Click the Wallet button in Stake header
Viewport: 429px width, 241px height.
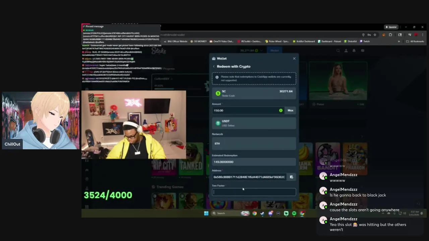pos(274,51)
